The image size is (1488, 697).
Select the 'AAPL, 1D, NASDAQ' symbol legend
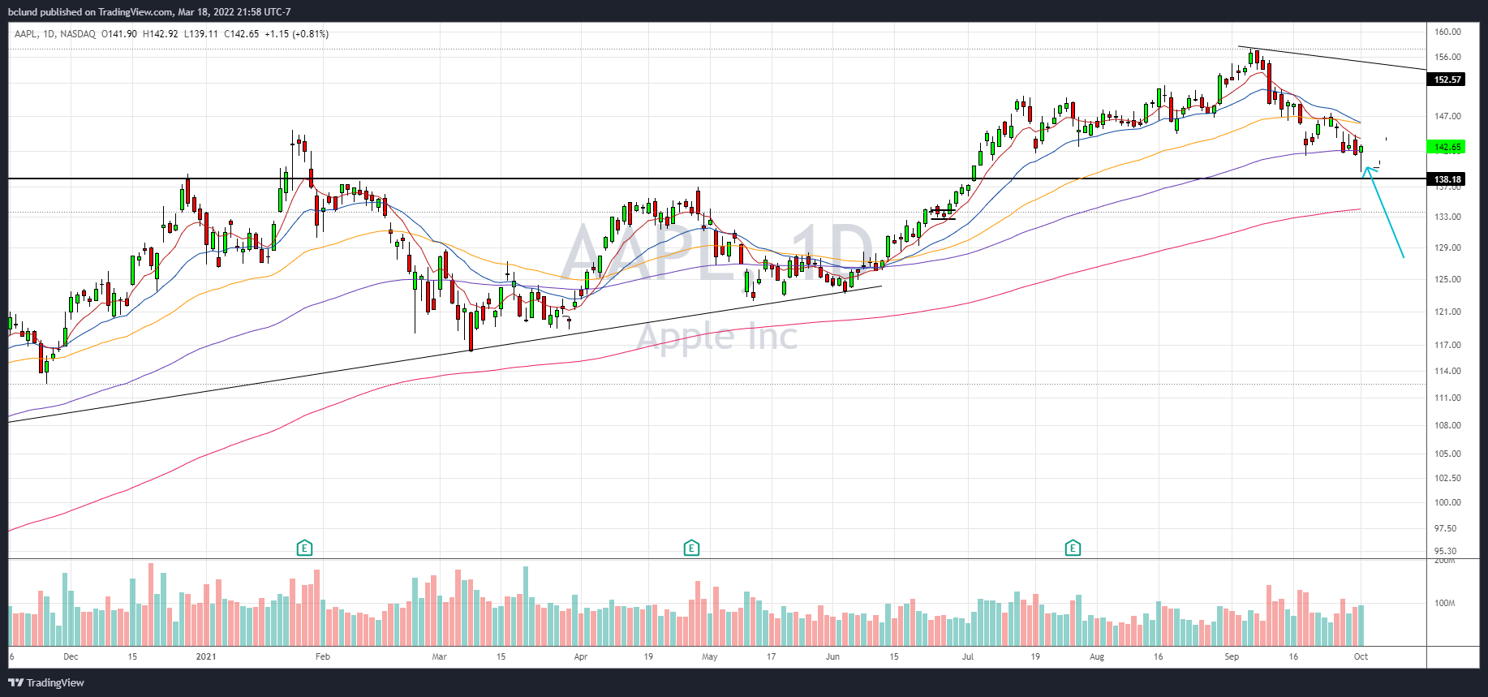coord(55,34)
